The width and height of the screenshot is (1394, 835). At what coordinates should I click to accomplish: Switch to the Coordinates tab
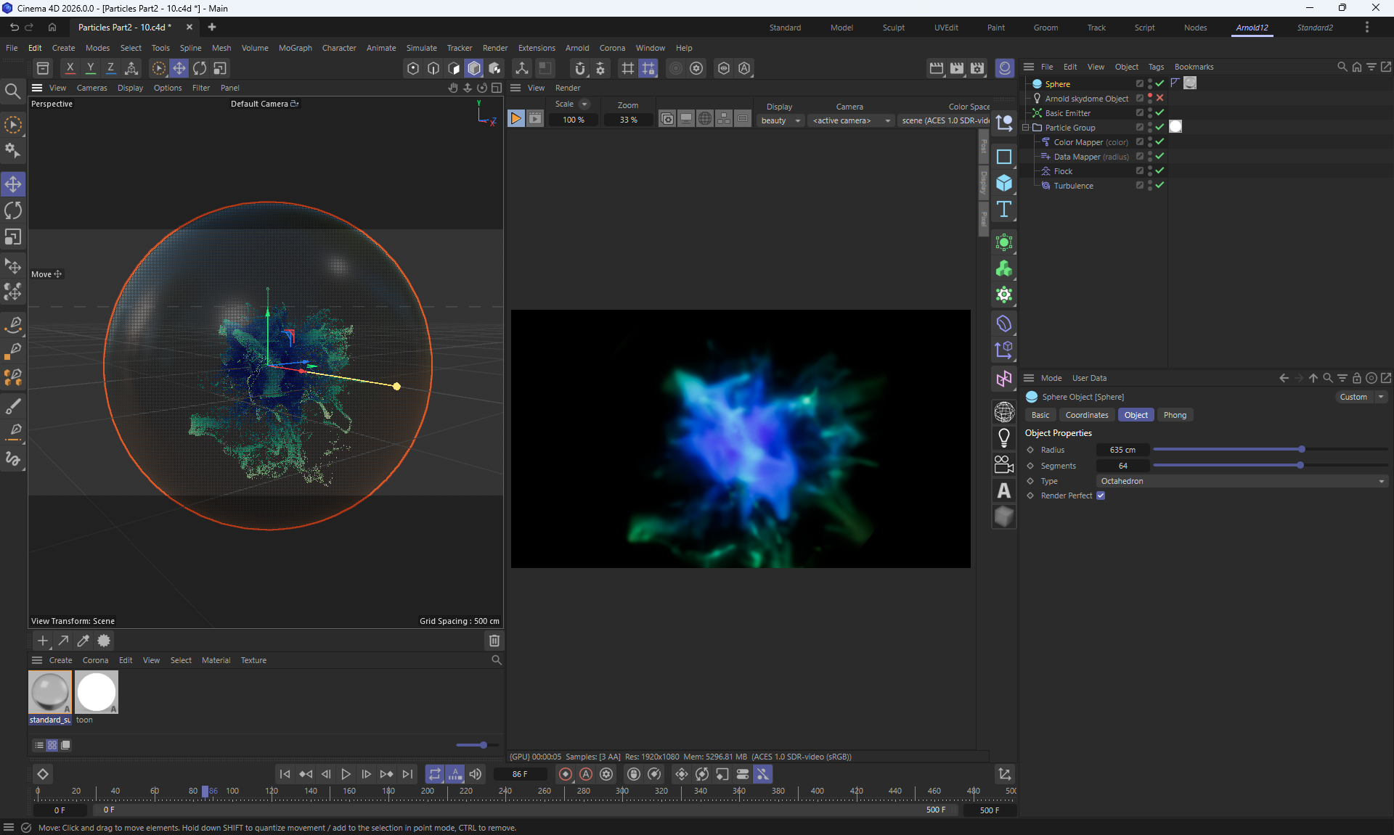1086,415
